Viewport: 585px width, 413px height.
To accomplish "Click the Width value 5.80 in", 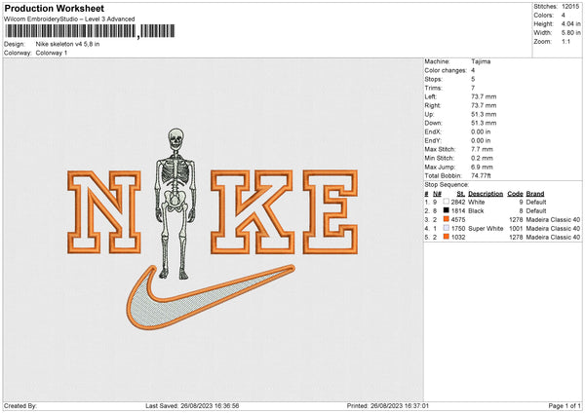I will tap(570, 33).
